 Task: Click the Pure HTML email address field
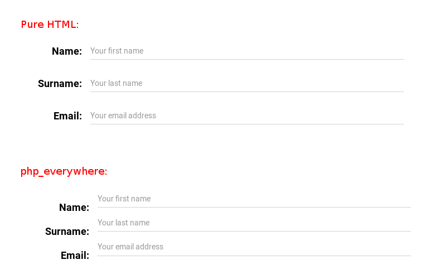[x=247, y=116]
